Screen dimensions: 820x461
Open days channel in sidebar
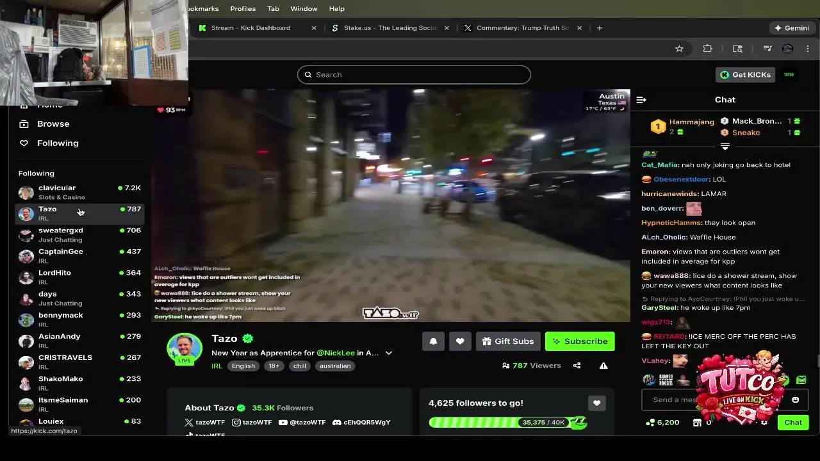click(79, 298)
